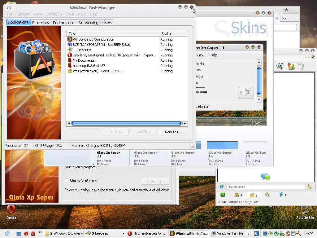The image size is (317, 238).
Task: Click the task list horizontal blue scrollbar
Action: pos(126,123)
